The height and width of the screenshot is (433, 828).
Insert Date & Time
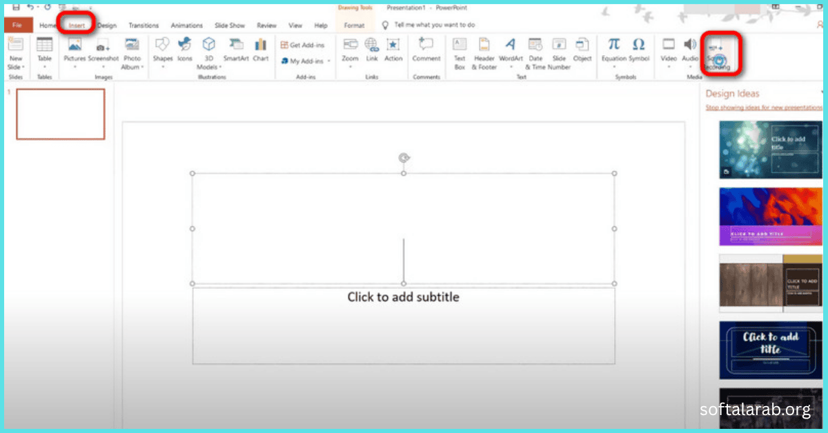(535, 53)
